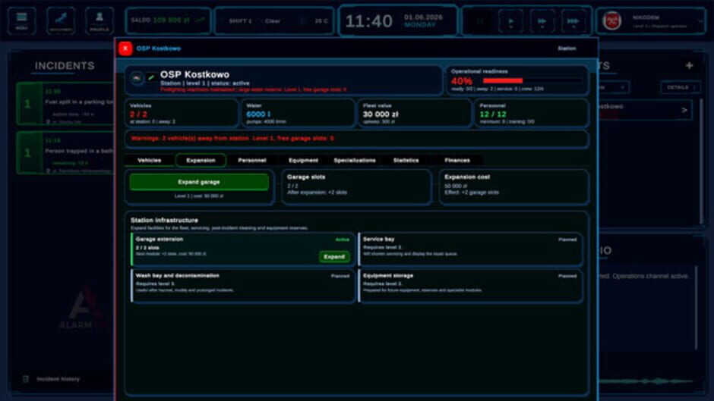Expand the Kostkowo row arrow in right panel
The height and width of the screenshot is (401, 714).
[684, 110]
